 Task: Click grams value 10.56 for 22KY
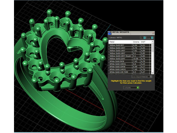[x=136, y=59]
